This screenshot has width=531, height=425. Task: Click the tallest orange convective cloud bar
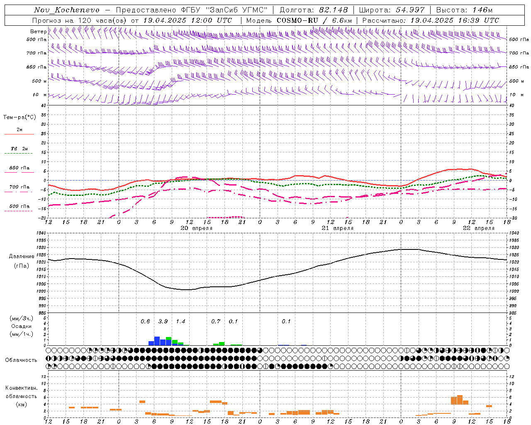(x=460, y=400)
